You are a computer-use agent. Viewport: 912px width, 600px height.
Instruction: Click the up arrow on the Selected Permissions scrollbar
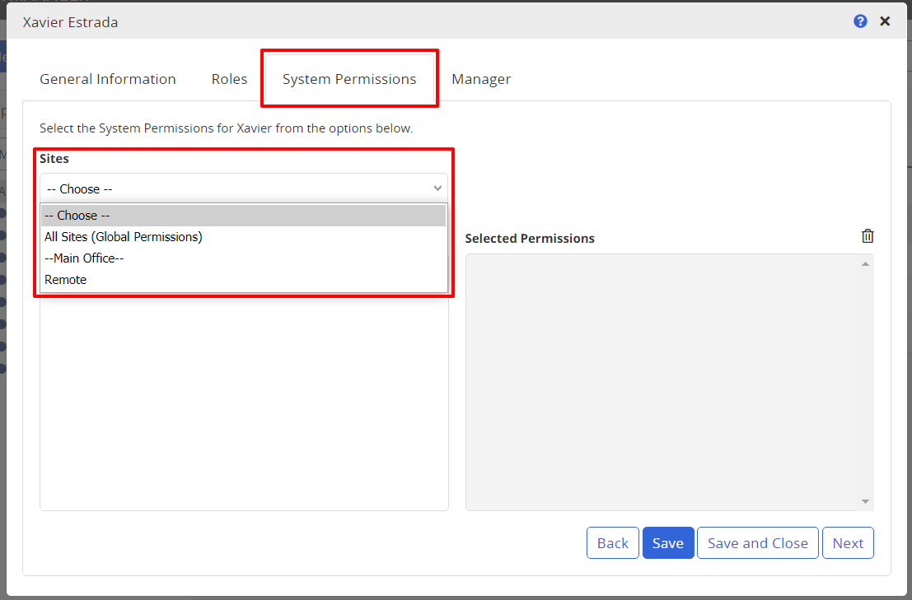865,263
